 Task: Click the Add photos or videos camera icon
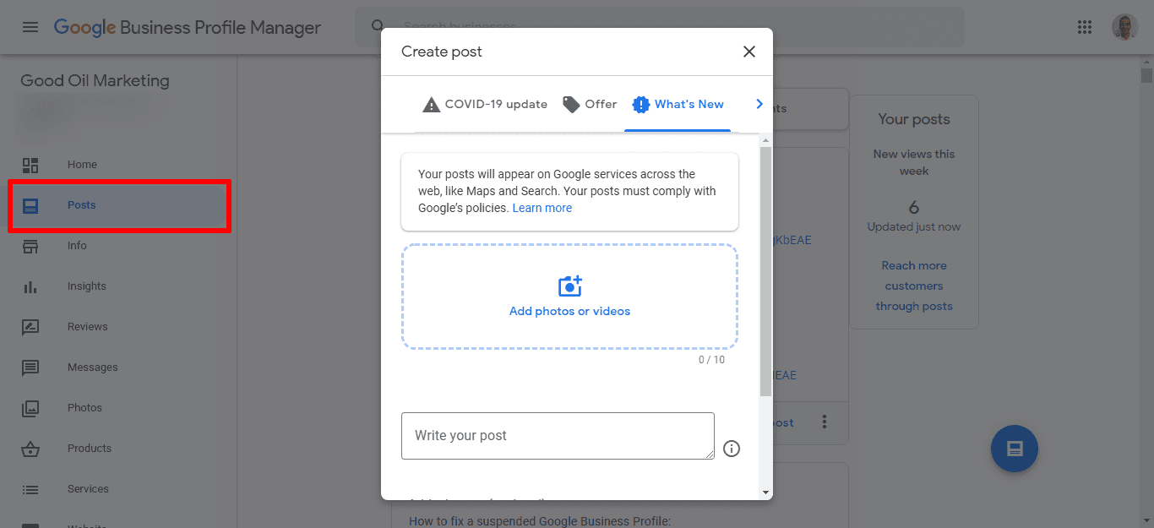tap(570, 286)
